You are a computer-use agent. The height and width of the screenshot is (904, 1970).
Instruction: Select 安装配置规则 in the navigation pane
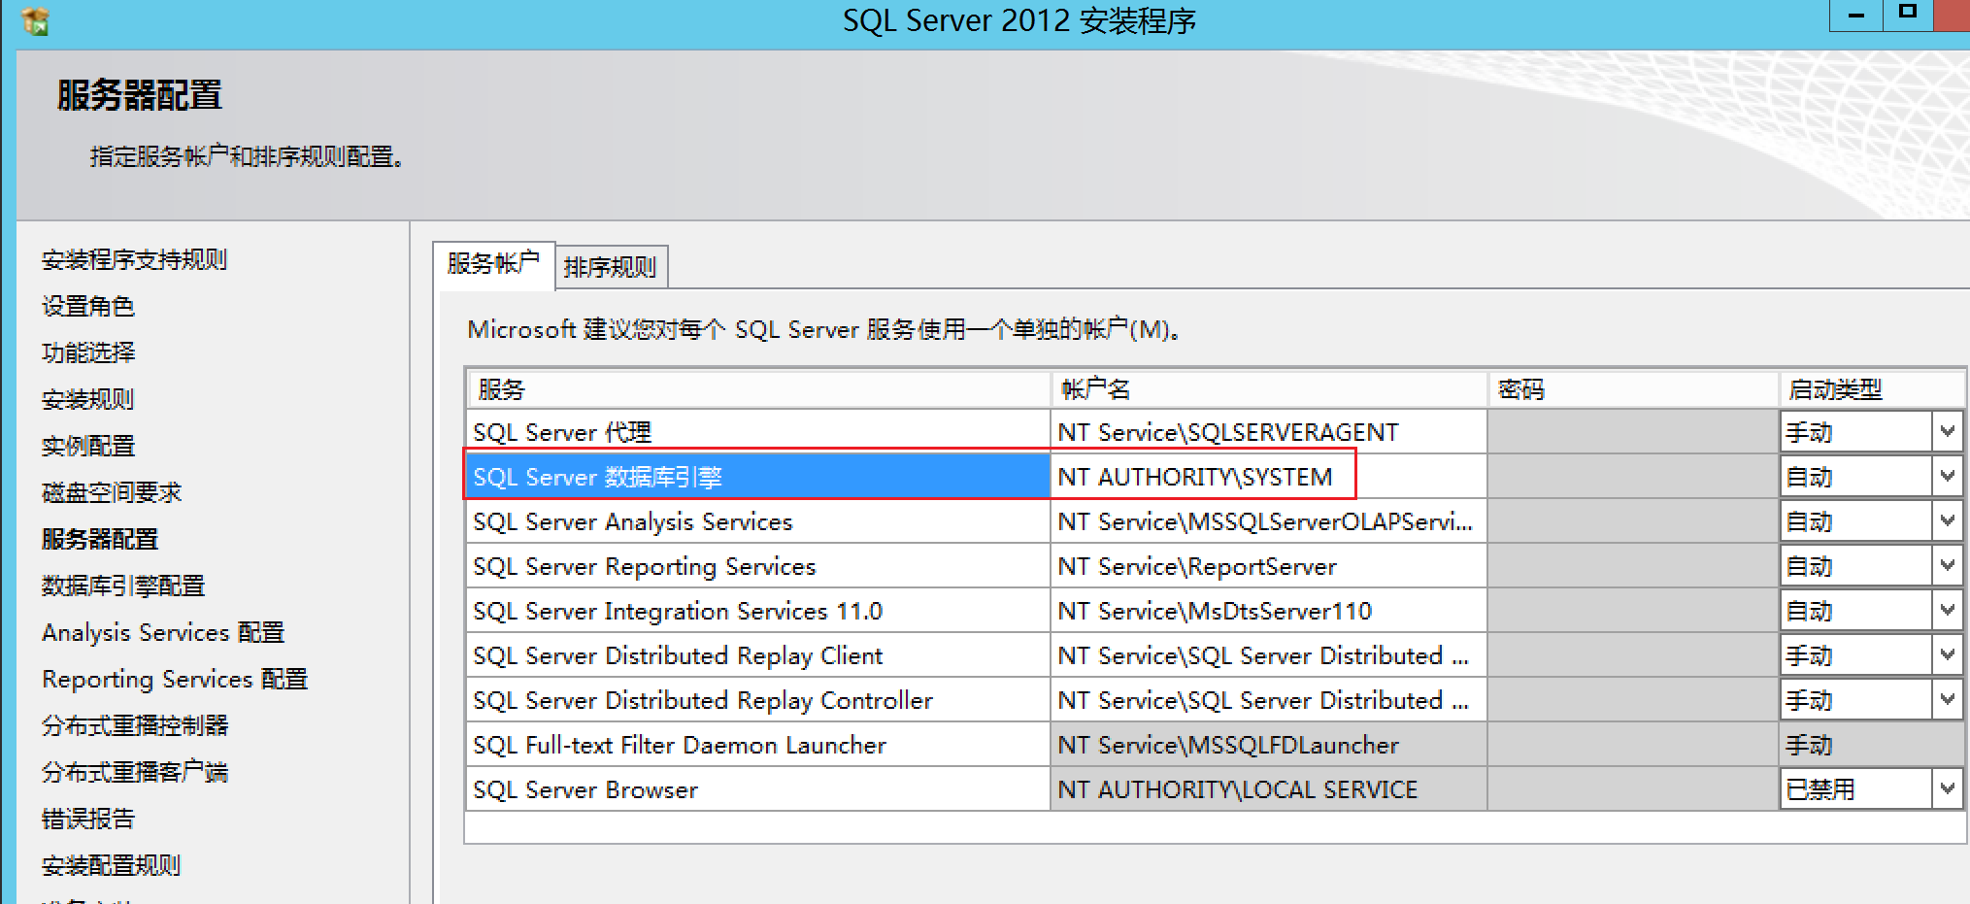111,865
